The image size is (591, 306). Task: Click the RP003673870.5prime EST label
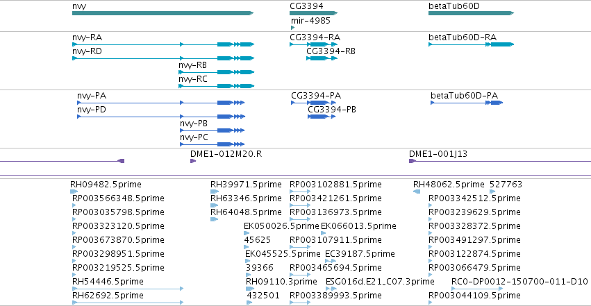[118, 240]
